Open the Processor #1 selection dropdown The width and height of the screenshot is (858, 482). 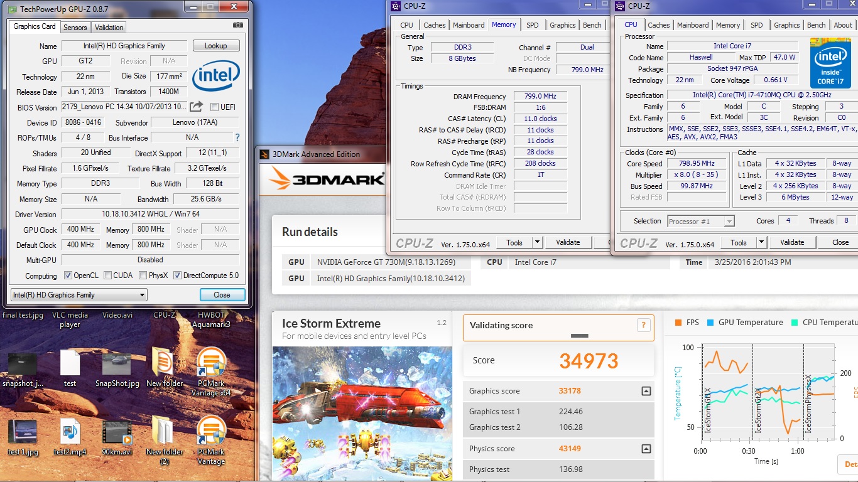pyautogui.click(x=700, y=221)
